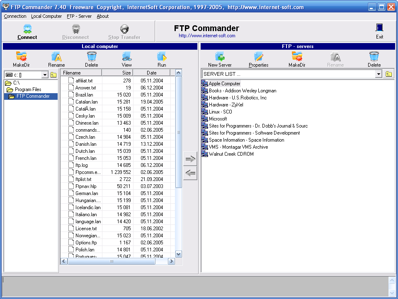This screenshot has width=398, height=299.
Task: Click local folder-up icon beside drive selector
Action: (x=53, y=75)
